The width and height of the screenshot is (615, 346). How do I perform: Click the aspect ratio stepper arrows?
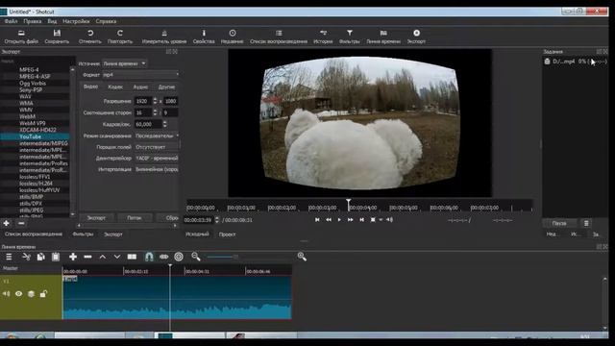point(155,112)
